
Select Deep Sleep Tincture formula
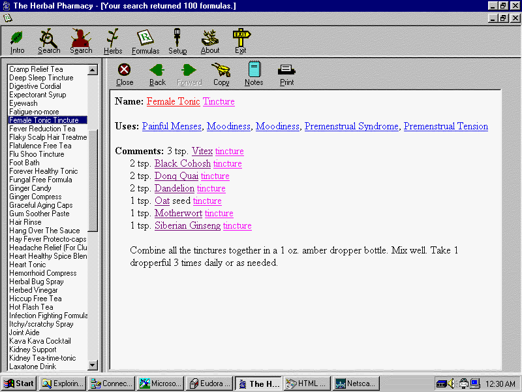pos(48,78)
